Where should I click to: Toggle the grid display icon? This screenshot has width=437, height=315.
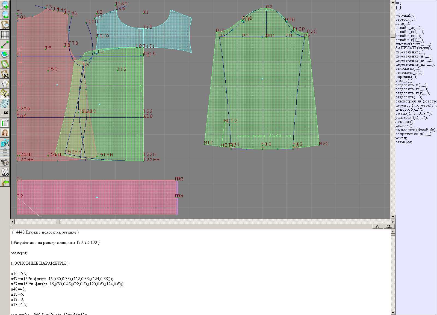coord(5,35)
